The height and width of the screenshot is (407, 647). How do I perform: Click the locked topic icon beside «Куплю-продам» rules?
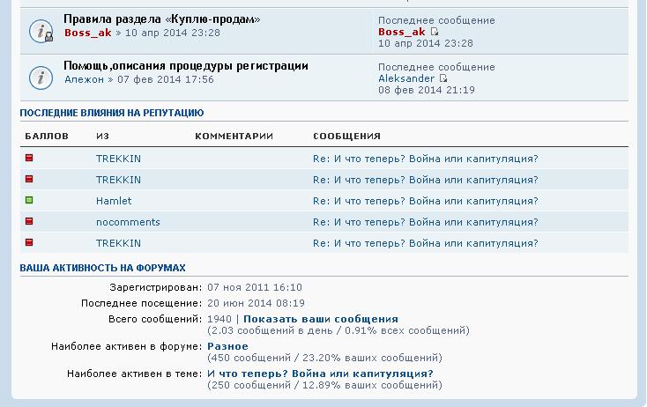41,31
